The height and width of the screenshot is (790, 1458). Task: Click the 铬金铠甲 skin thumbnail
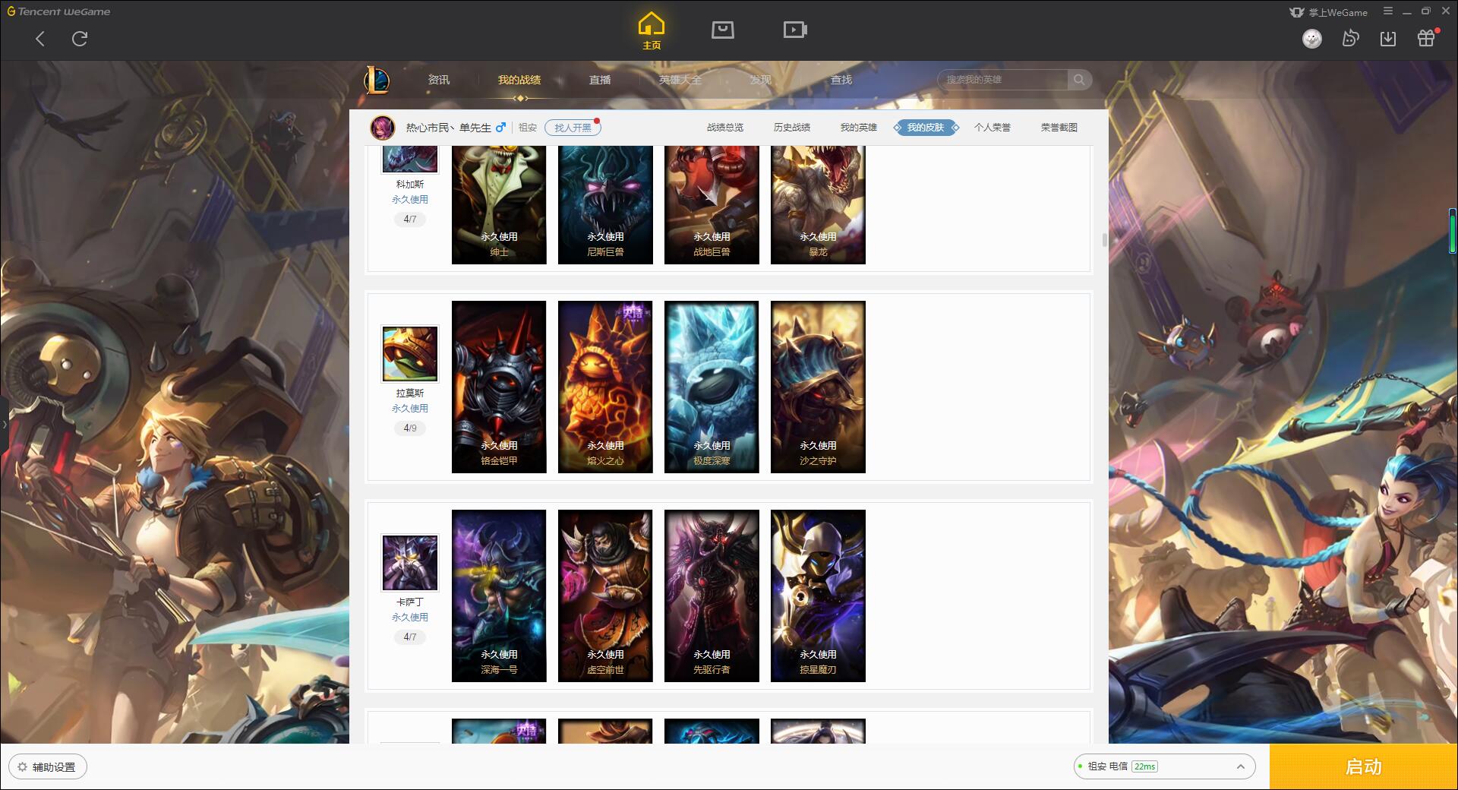[499, 387]
